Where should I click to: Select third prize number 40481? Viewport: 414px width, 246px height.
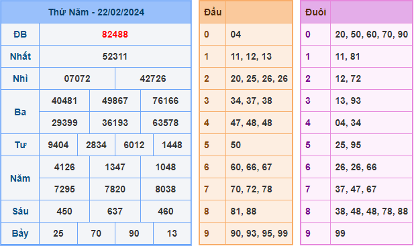pyautogui.click(x=64, y=101)
